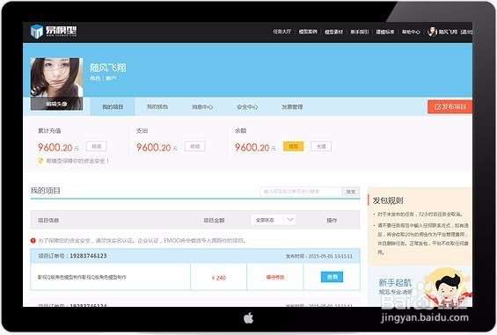This screenshot has height=335, width=497.
Task: Click the 项目信息 column header
Action: 48,220
